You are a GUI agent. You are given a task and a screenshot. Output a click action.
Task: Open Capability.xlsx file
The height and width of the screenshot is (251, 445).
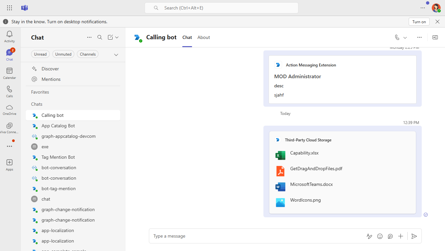pos(304,153)
